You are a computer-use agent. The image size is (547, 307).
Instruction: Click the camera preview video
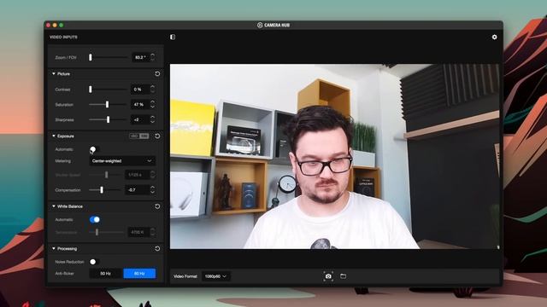pyautogui.click(x=334, y=156)
